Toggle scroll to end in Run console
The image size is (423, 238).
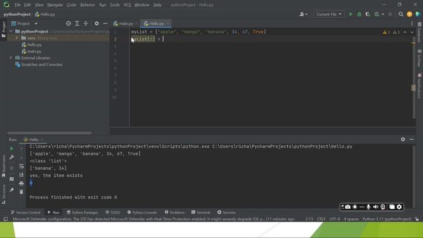[21, 175]
